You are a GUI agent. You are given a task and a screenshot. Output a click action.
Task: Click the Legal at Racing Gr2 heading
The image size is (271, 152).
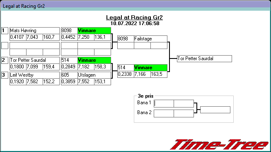point(134,17)
